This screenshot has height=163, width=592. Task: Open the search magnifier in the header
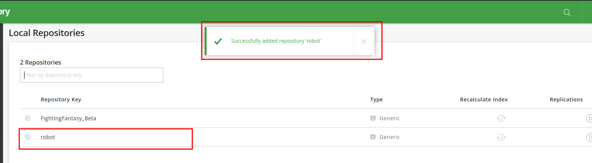click(567, 12)
